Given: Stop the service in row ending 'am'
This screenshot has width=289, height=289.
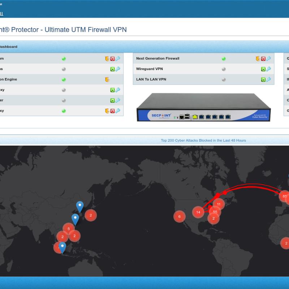Looking at the screenshot, I should [x=112, y=59].
